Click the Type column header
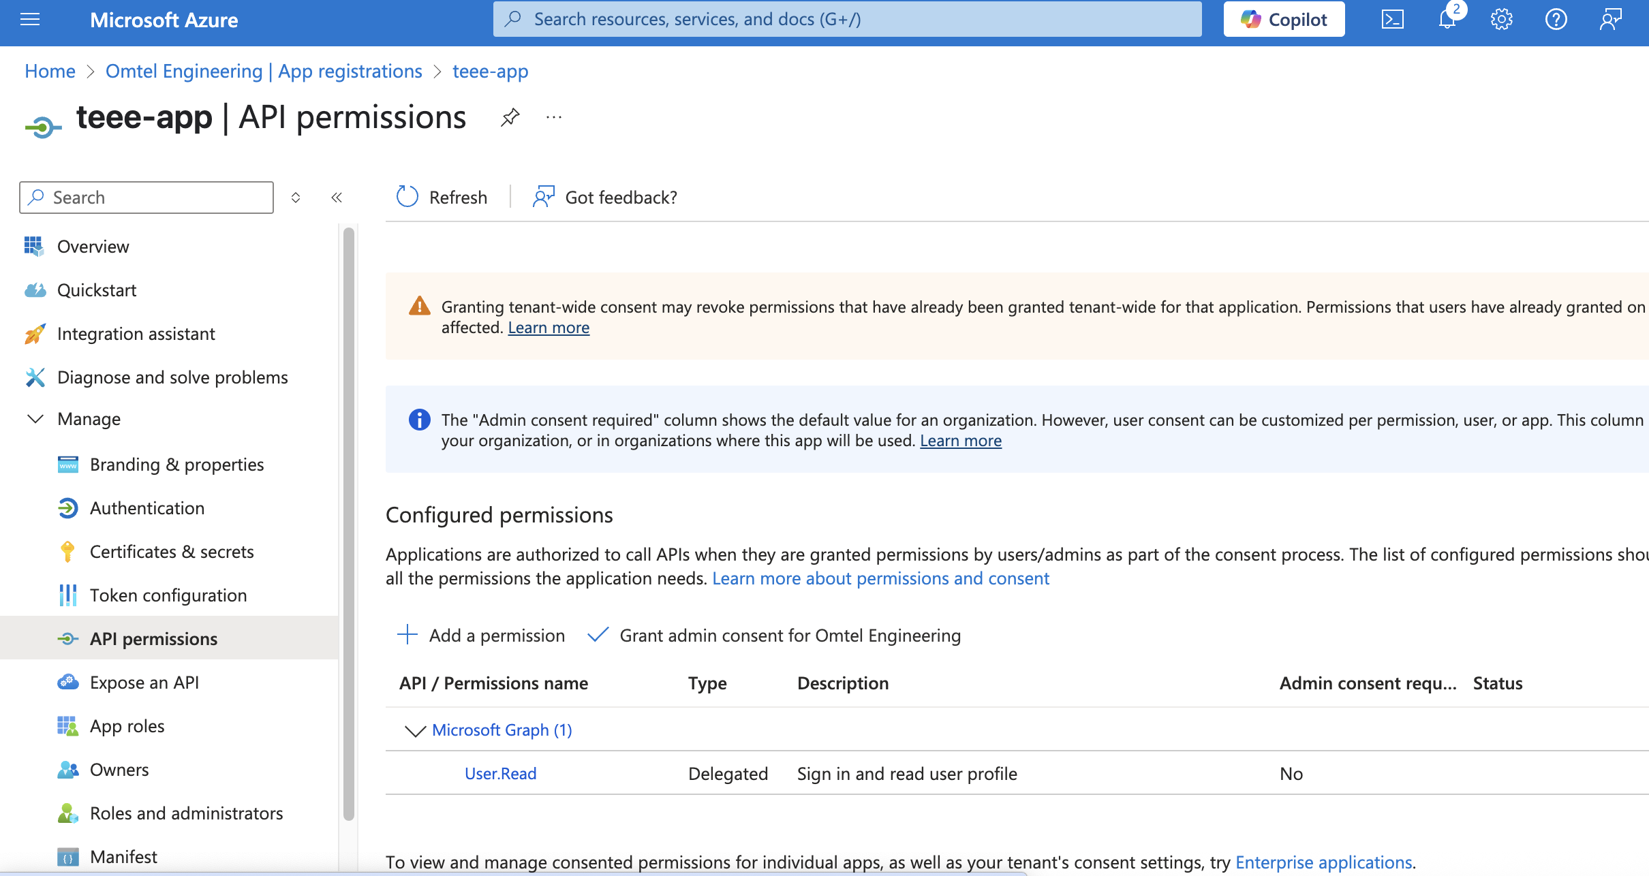 (707, 683)
